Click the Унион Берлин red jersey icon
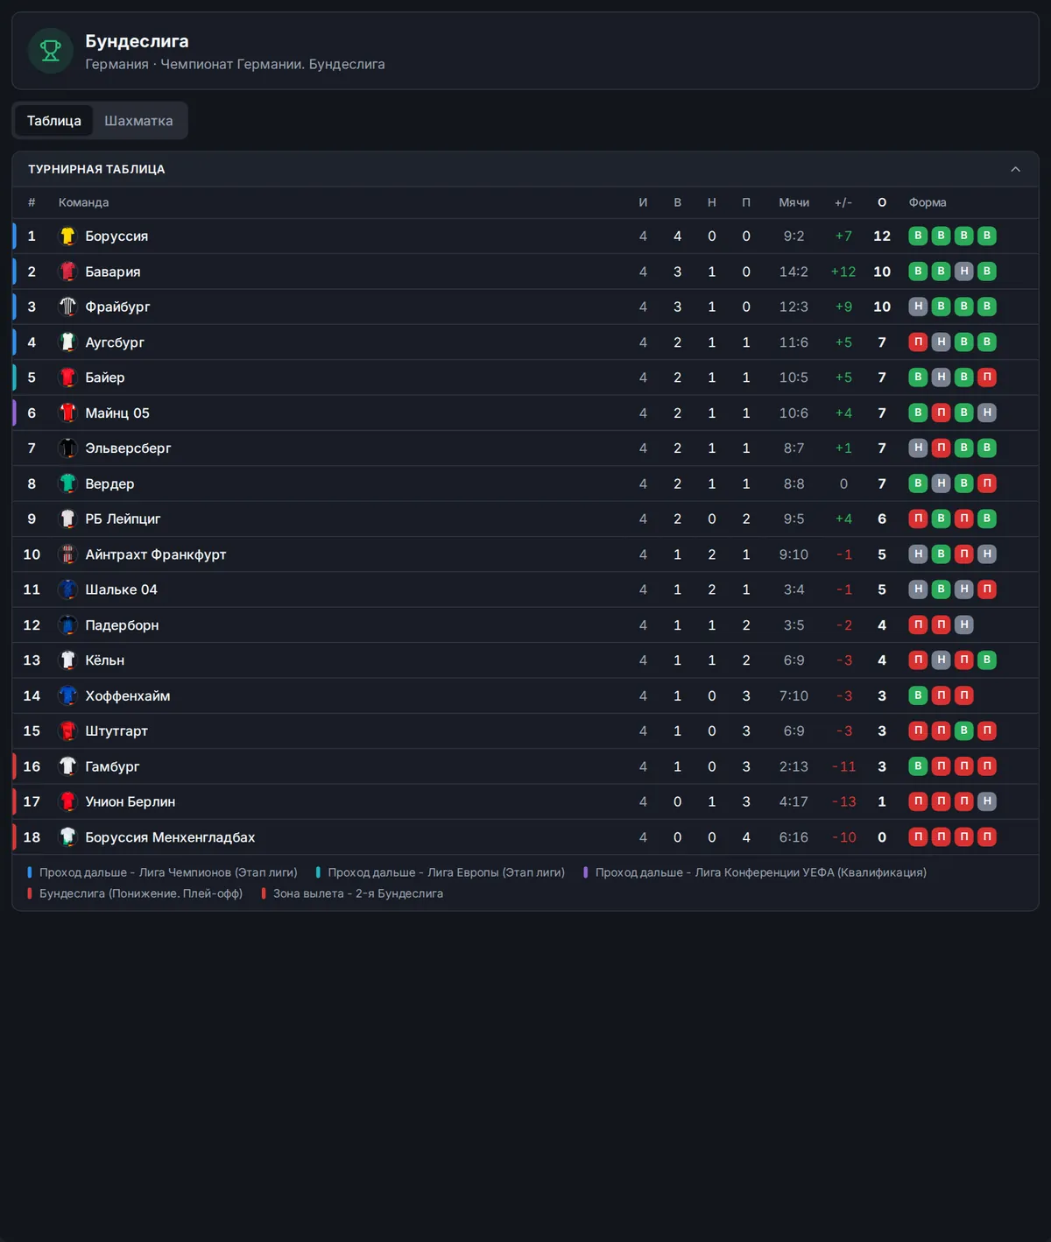Image resolution: width=1051 pixels, height=1242 pixels. [x=67, y=801]
